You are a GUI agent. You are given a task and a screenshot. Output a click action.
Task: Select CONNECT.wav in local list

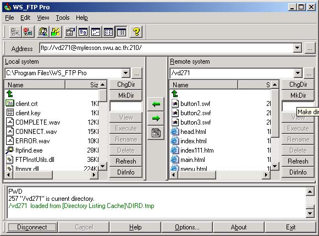point(36,132)
